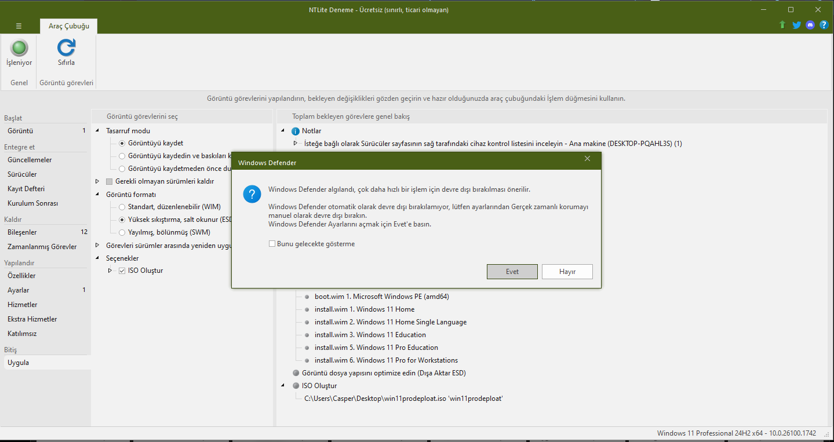
Task: Click the ISO path win11prodeploat.iso entry
Action: pos(403,399)
